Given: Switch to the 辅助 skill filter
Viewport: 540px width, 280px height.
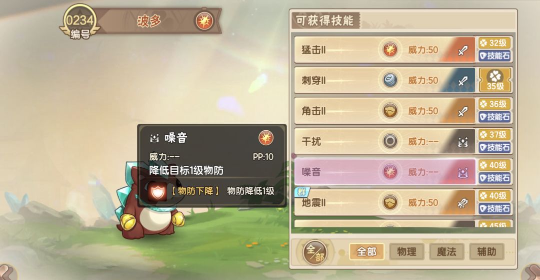Looking at the screenshot, I should pyautogui.click(x=486, y=252).
